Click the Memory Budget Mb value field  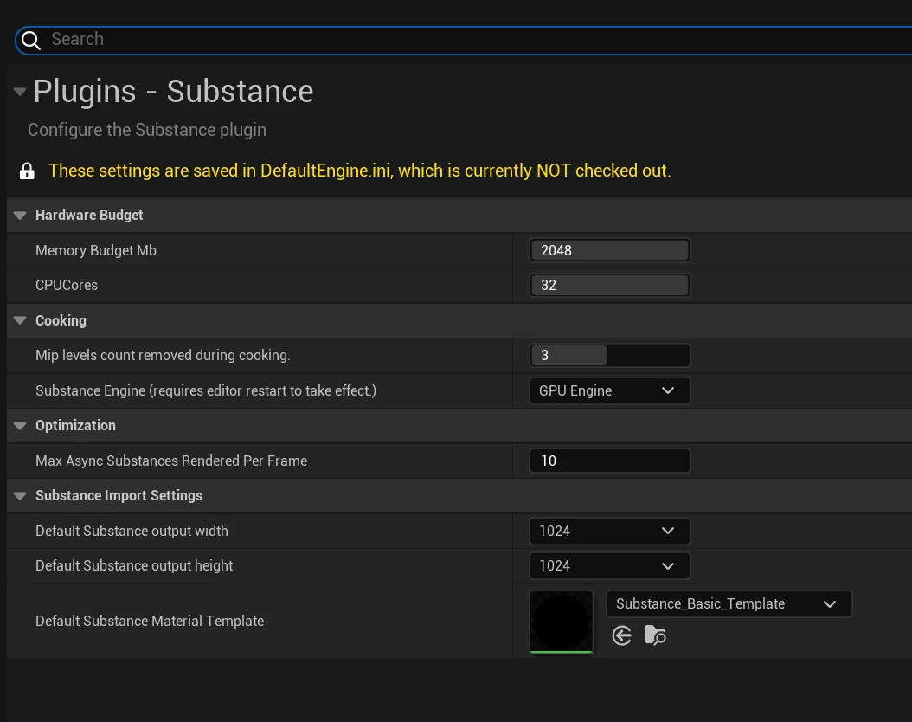click(x=609, y=251)
